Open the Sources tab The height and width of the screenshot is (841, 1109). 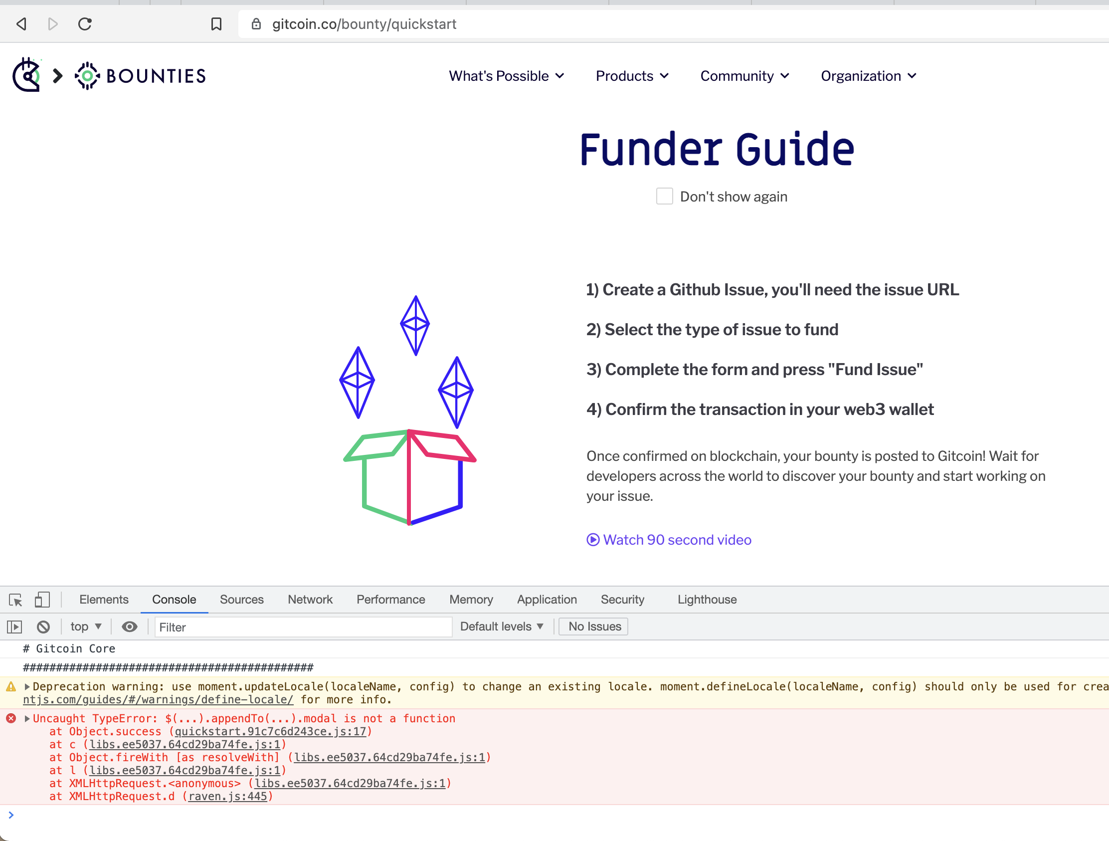click(242, 599)
